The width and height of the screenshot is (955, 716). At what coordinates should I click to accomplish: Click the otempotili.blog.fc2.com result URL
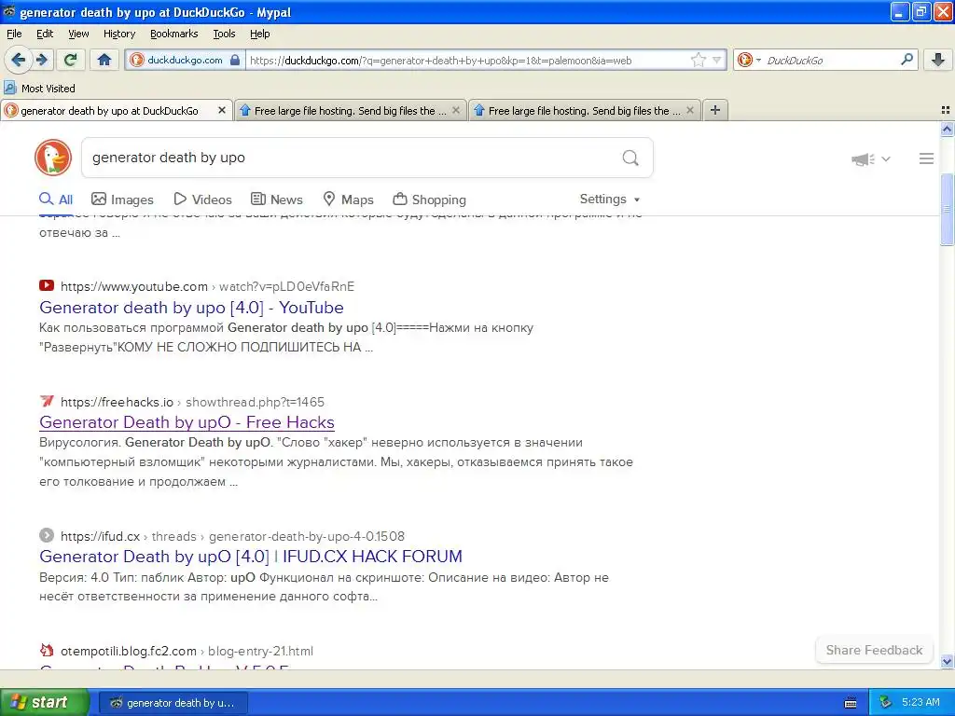(187, 651)
